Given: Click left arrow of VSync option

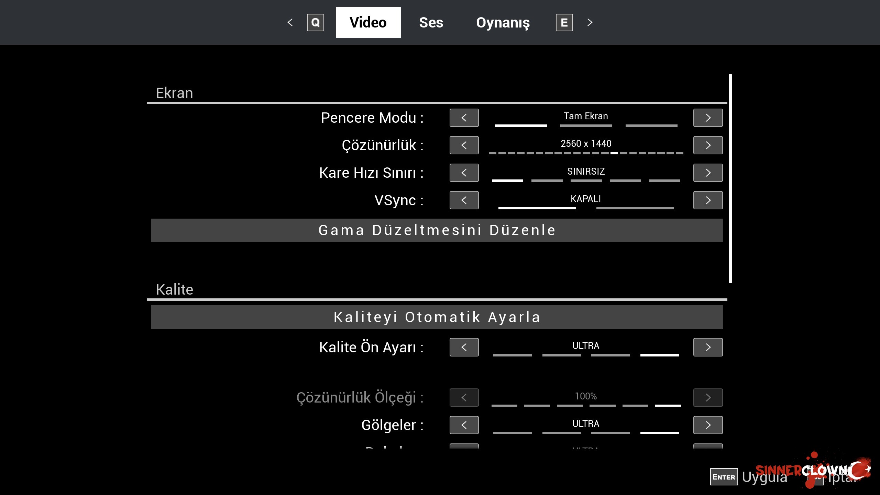Looking at the screenshot, I should [x=464, y=200].
